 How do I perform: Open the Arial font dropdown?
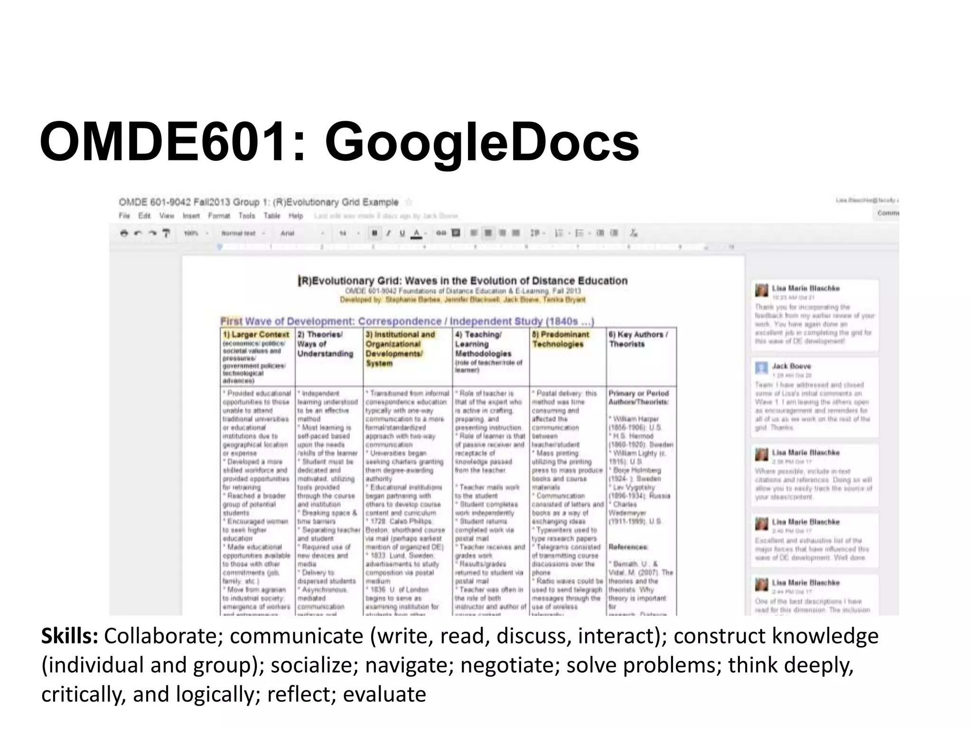click(302, 233)
